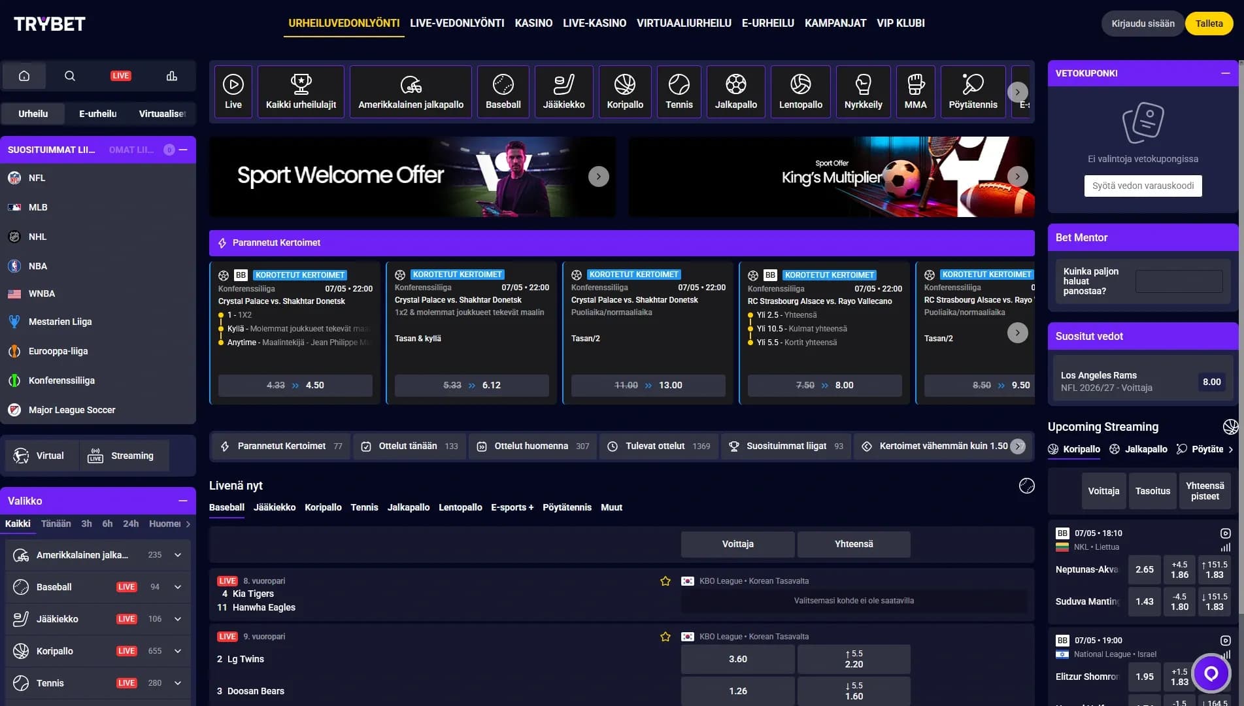Select the 24h time filter
1244x706 pixels.
(131, 524)
